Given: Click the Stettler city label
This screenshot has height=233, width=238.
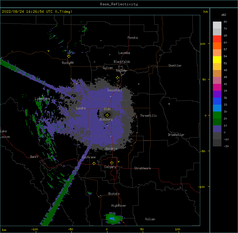Looking at the screenshot, I should click(x=175, y=66).
